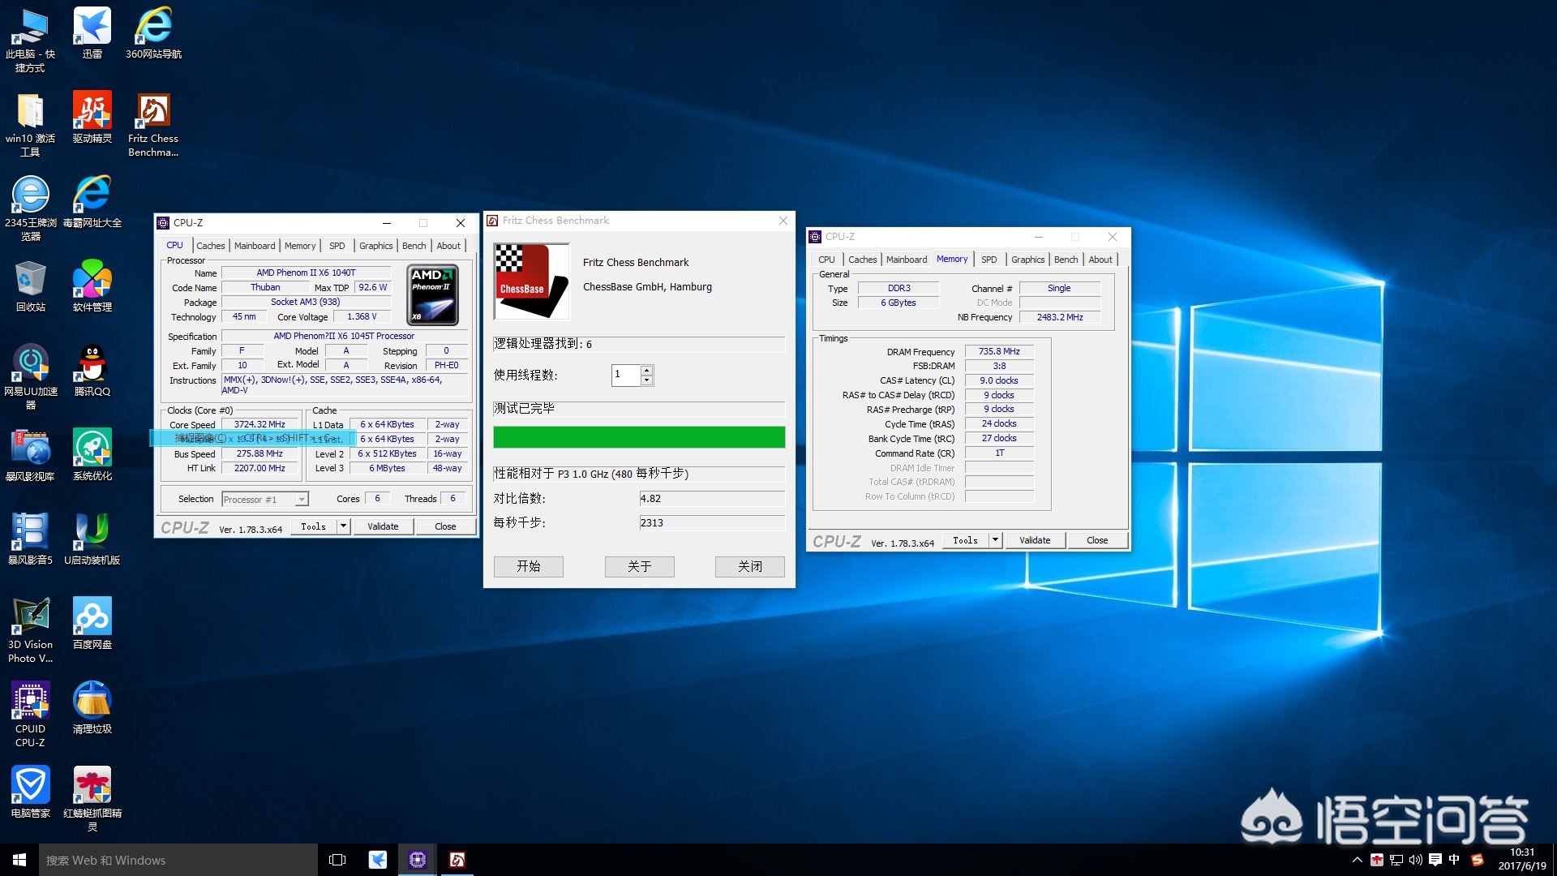Open the 软件管理 desktop icon
The image size is (1557, 876).
(92, 286)
